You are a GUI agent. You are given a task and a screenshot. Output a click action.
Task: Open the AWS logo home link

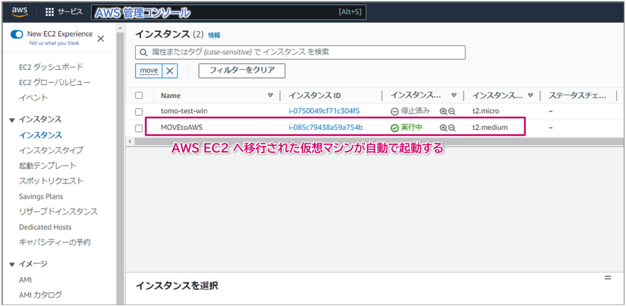pos(19,11)
